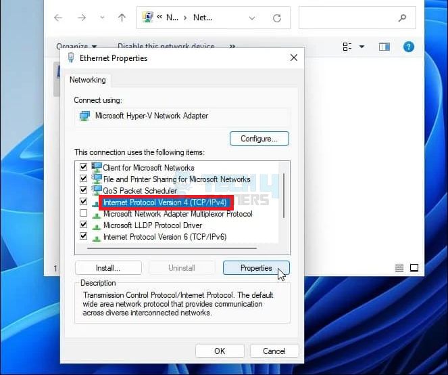The image size is (448, 375).
Task: Switch to large icons view at bottom right
Action: tap(414, 268)
